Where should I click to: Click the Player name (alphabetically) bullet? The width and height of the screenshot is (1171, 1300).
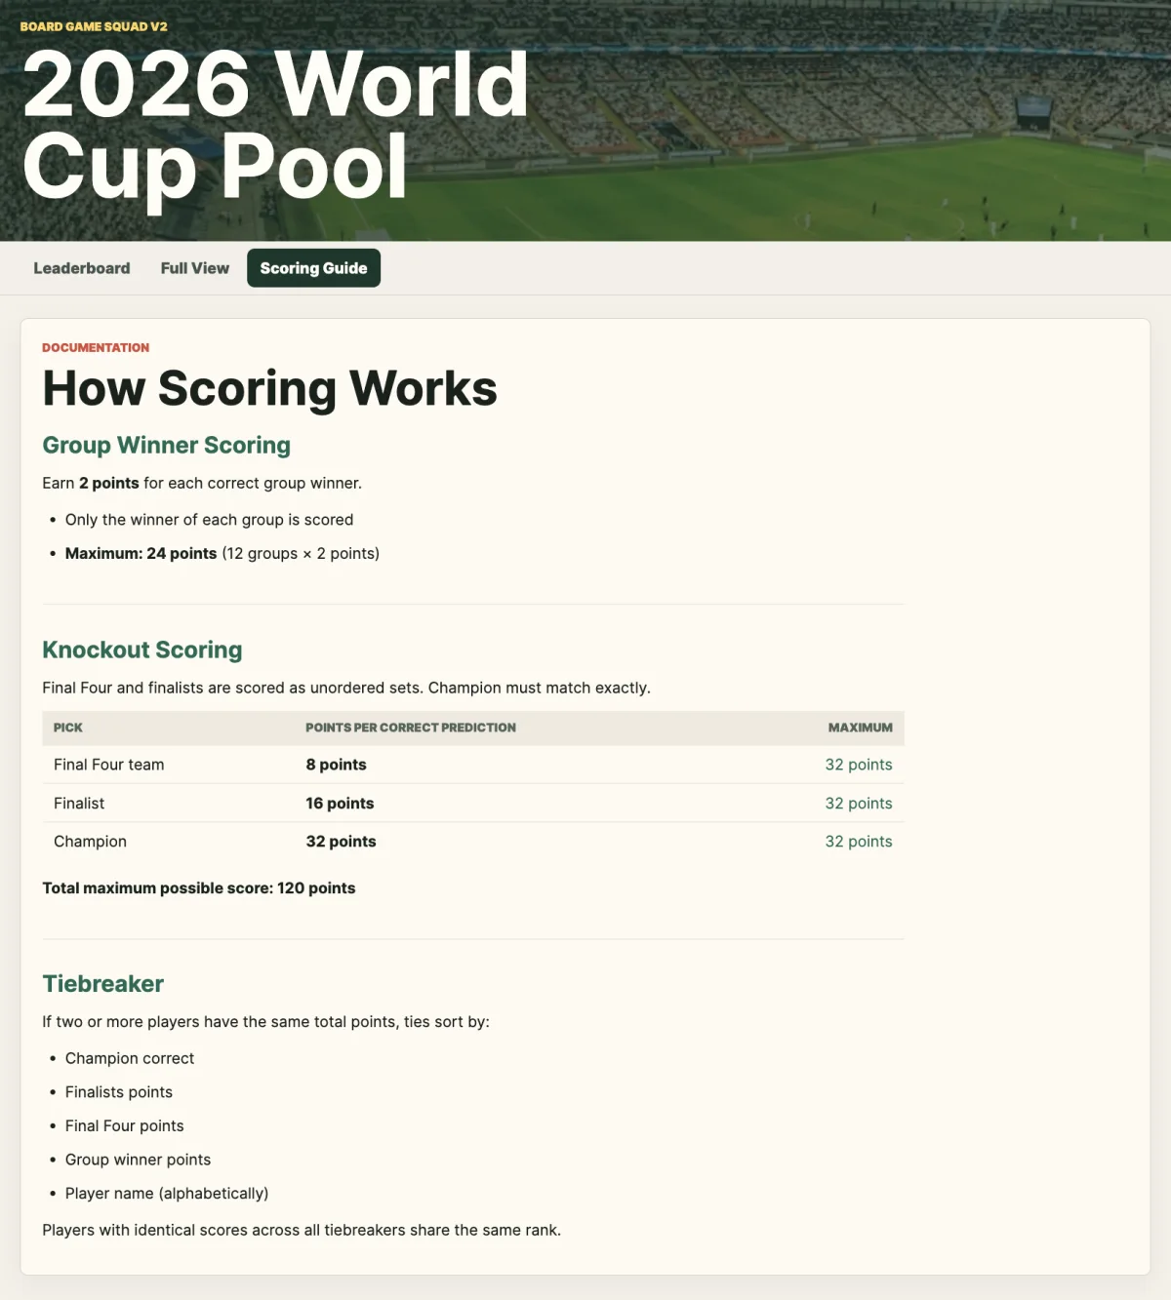coord(167,1194)
